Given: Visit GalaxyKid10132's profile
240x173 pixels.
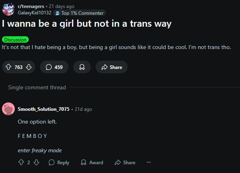Looking at the screenshot, I should click(34, 13).
